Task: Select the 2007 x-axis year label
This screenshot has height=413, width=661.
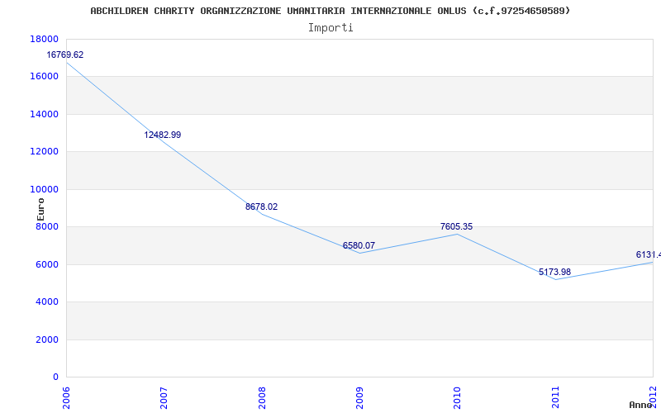Action: pos(164,397)
